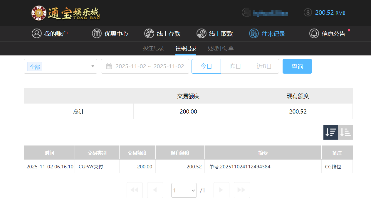
Task: Open the page number dropdown
Action: click(184, 190)
